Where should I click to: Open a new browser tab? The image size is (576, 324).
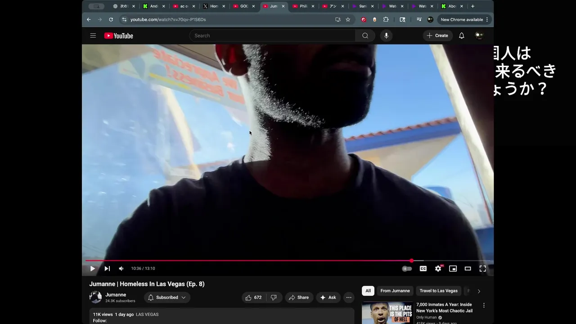[x=472, y=6]
